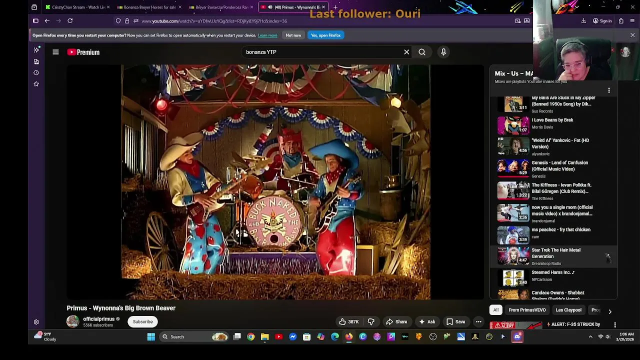Follow the 'Learn more' link
Screen dimensions: 640x360
[267, 35]
